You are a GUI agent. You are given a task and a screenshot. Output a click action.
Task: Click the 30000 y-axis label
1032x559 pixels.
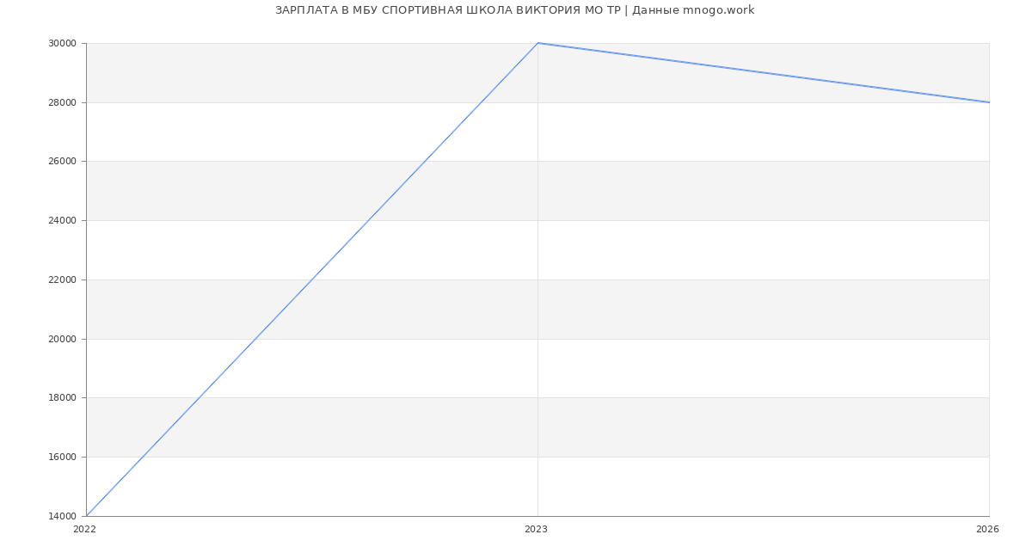click(63, 43)
